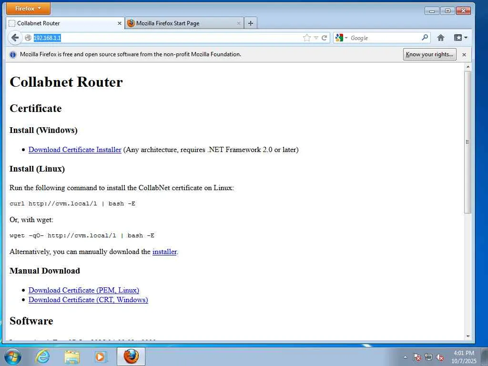This screenshot has height=366, width=488.
Task: Click the Firefox taskbar button
Action: pyautogui.click(x=131, y=356)
